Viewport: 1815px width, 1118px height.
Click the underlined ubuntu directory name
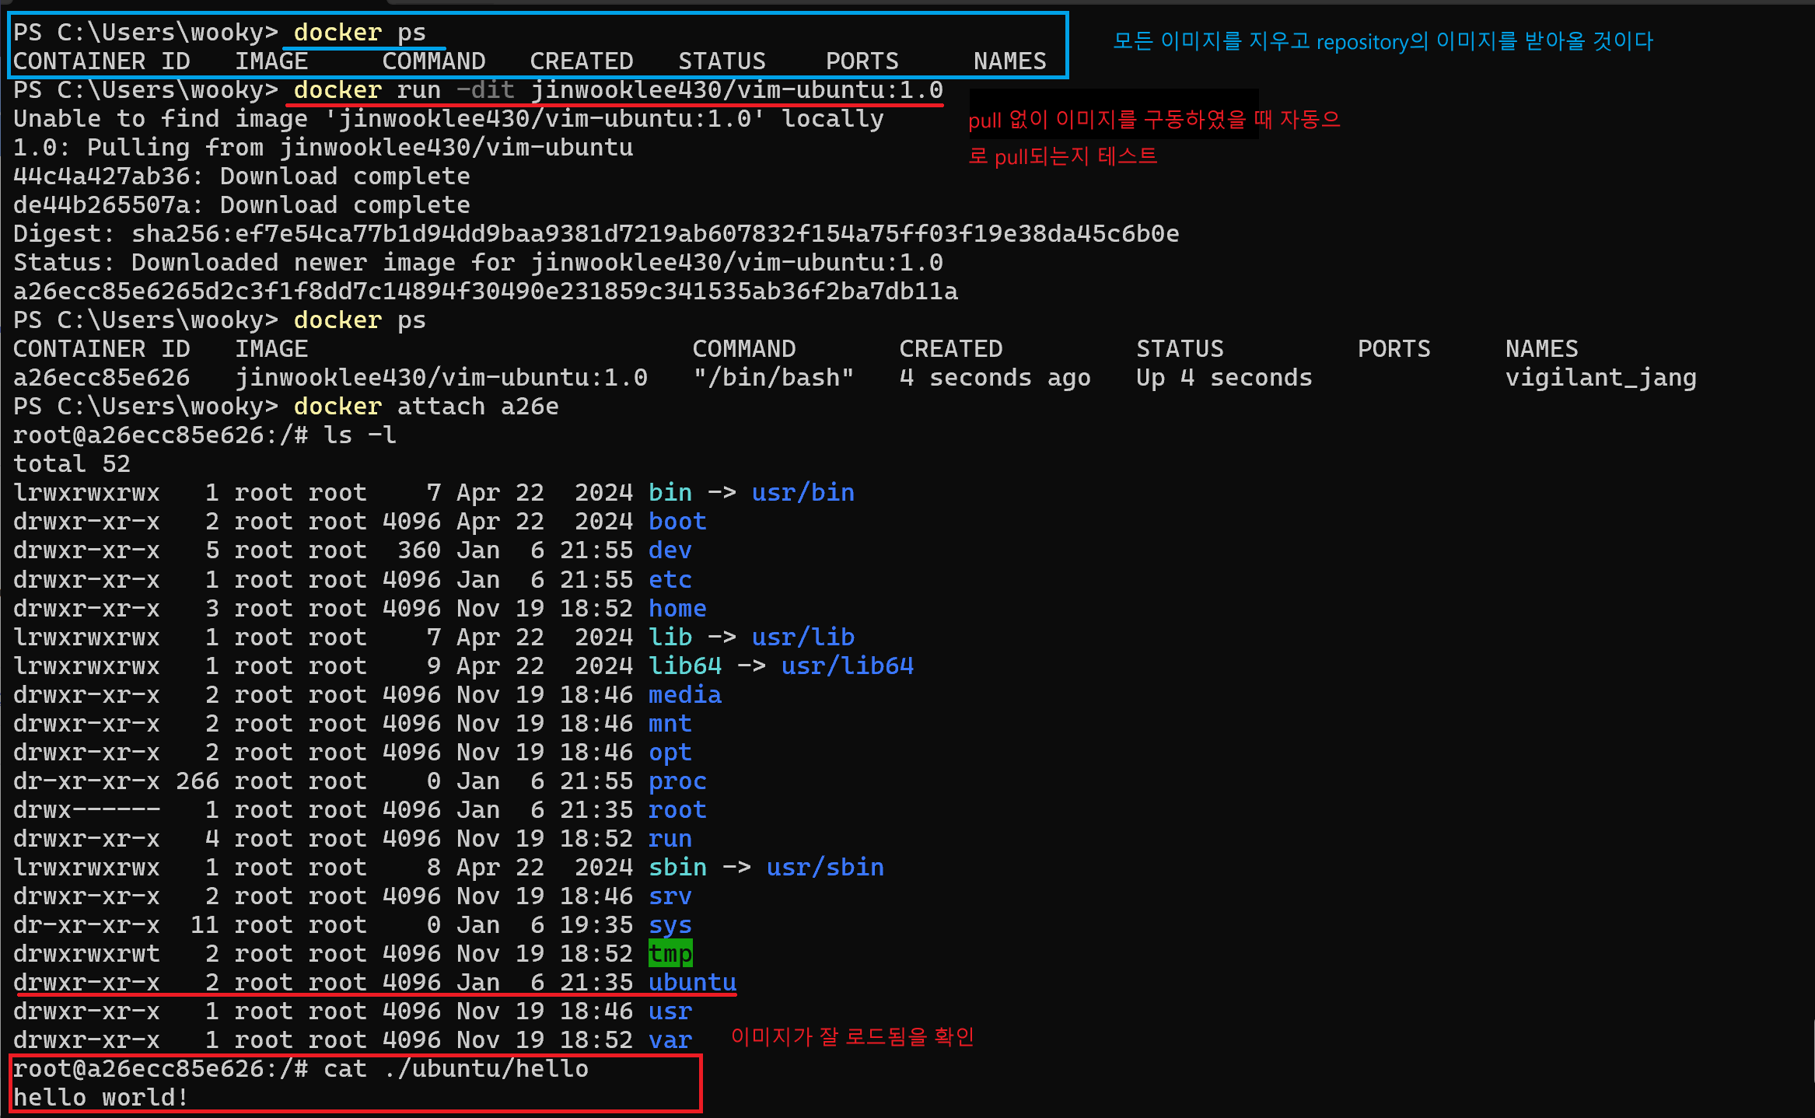click(x=692, y=983)
